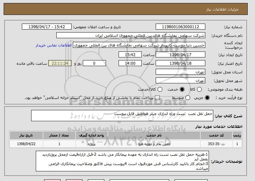The image size is (255, 181).
Task: Select the کالا/خدمت radio option
Action: (x=160, y=89)
